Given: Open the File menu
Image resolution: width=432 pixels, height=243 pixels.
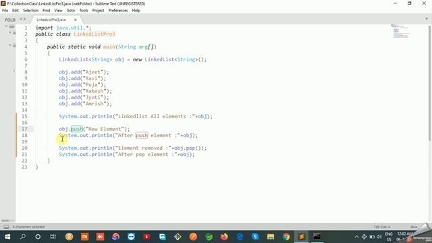Looking at the screenshot, I should [x=5, y=11].
